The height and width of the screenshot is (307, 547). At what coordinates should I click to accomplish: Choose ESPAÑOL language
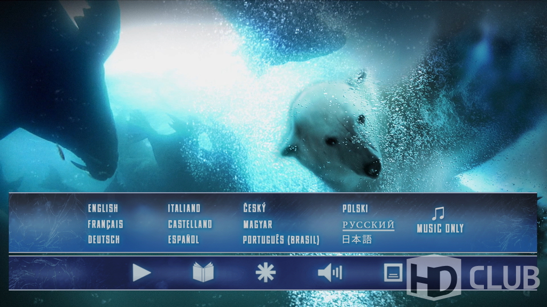pyautogui.click(x=184, y=239)
